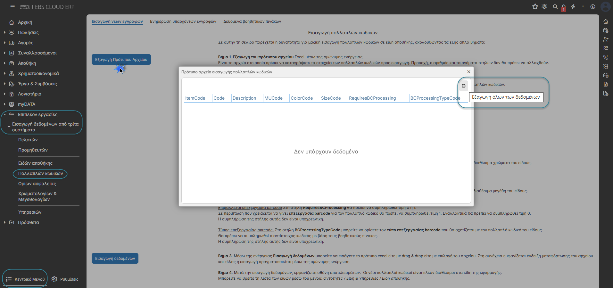Image resolution: width=613 pixels, height=288 pixels.
Task: Click the add widget grid icon
Action: click(606, 48)
